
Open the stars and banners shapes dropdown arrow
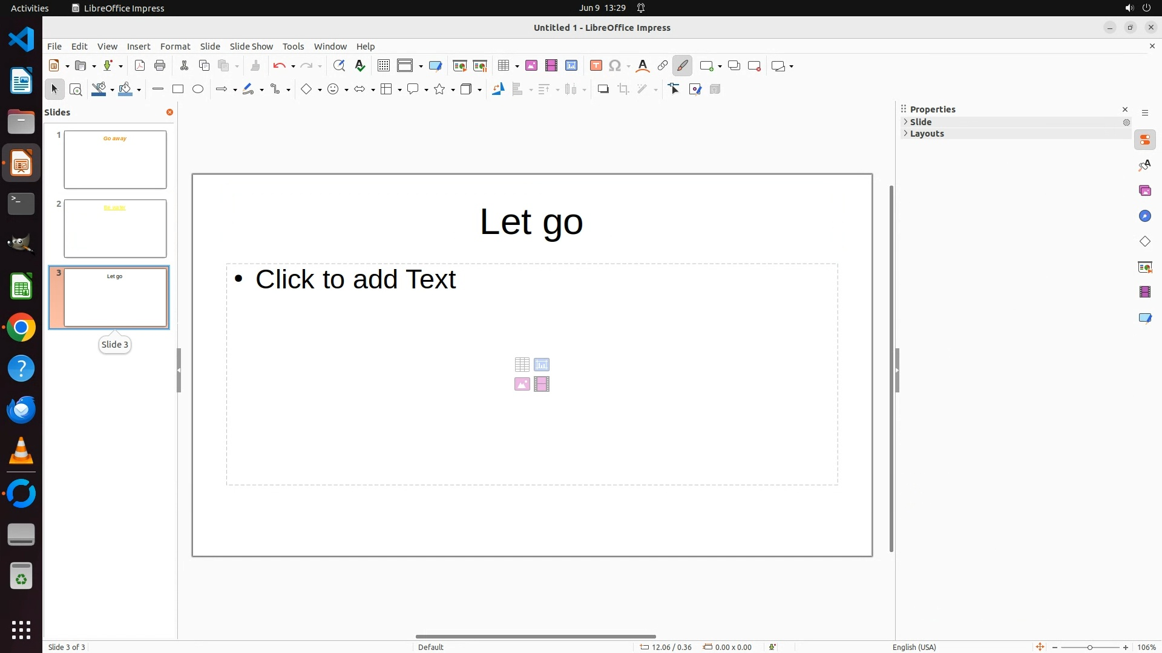pyautogui.click(x=453, y=90)
